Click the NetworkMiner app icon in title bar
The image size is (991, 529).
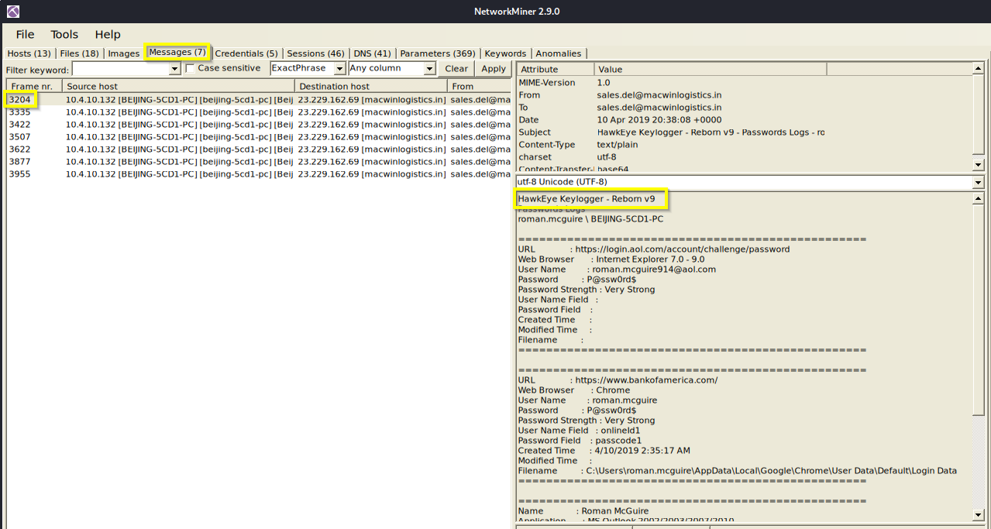(x=12, y=12)
